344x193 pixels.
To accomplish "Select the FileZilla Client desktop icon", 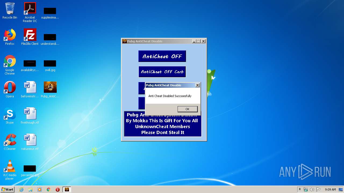I will [x=30, y=37].
